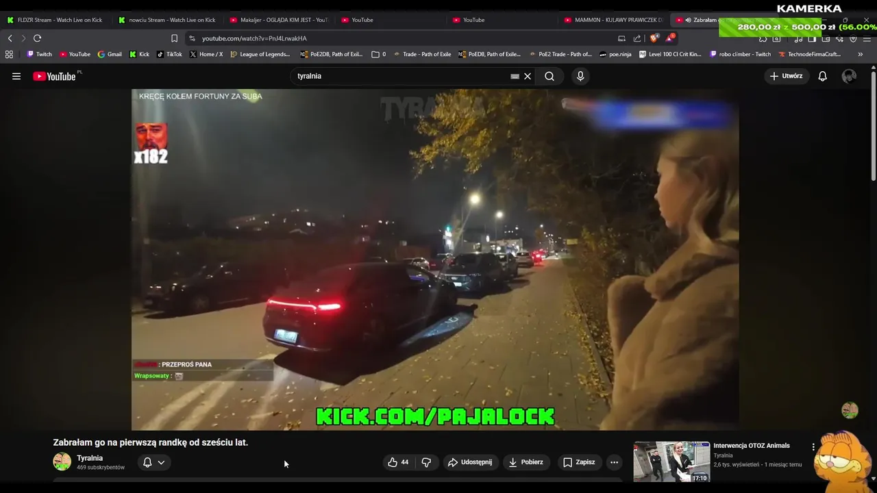Open robo climber - Twitch bookmark
The width and height of the screenshot is (877, 493).
click(x=741, y=54)
